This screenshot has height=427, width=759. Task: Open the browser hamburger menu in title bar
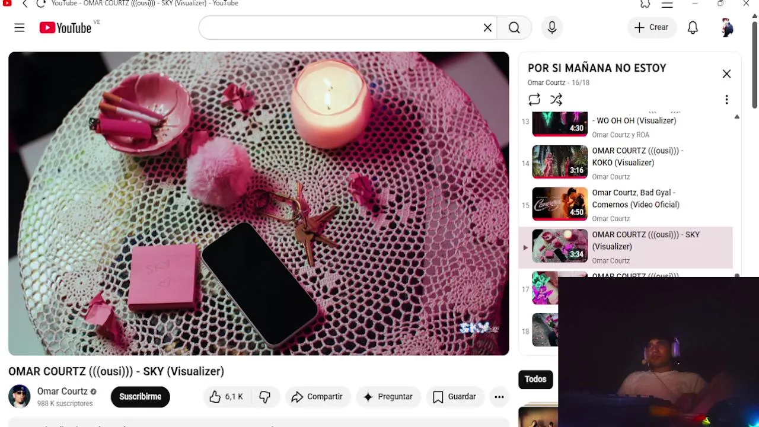(x=667, y=4)
